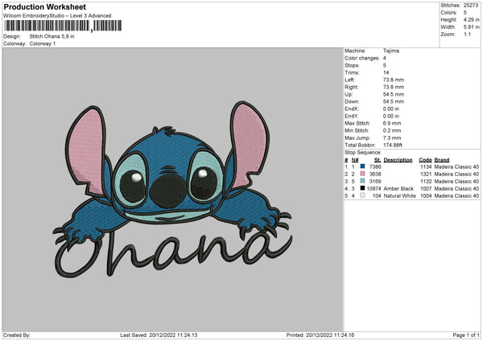Click the 'Last Saved: 20/12/2022 11:24:13' footer

point(159,335)
